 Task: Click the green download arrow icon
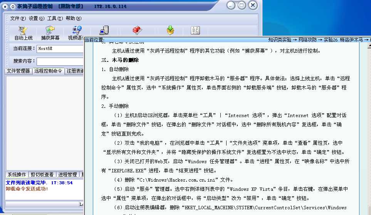(170, 30)
